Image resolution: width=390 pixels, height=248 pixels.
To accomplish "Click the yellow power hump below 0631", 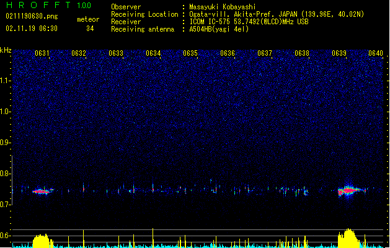I will tap(42, 241).
